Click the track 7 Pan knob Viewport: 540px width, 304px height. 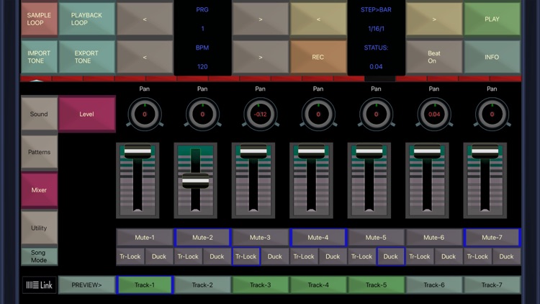(492, 114)
